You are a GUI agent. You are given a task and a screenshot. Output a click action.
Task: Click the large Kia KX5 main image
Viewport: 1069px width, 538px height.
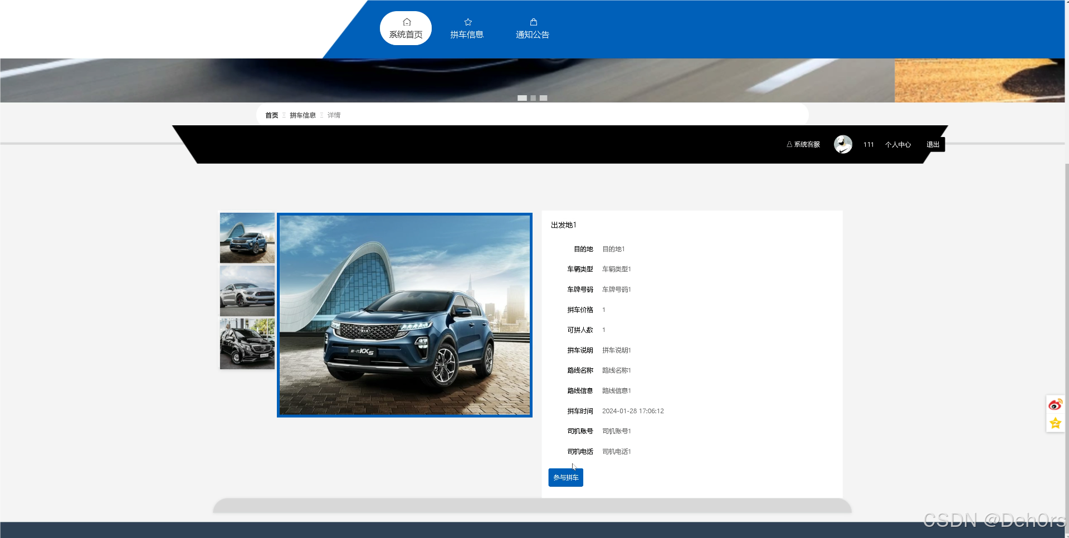(404, 315)
